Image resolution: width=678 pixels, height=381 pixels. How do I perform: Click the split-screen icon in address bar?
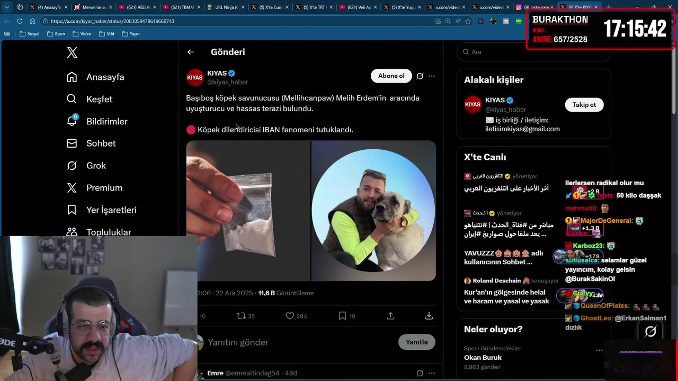click(x=438, y=21)
